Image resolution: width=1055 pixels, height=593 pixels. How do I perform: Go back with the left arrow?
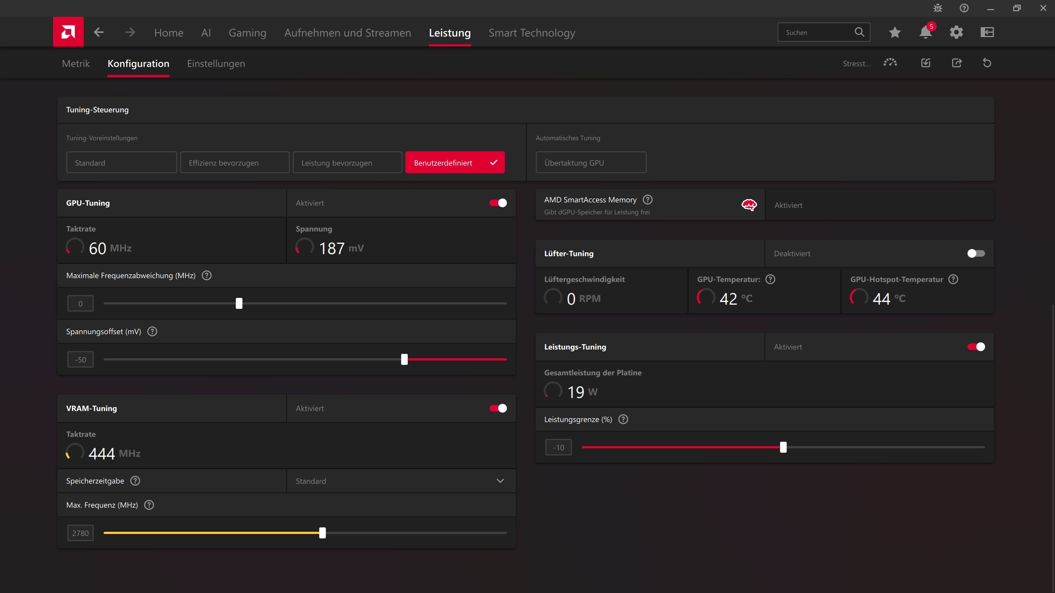point(99,32)
